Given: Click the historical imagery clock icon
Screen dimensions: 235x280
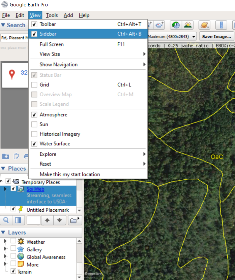Looking at the screenshot, I should click(x=175, y=25).
